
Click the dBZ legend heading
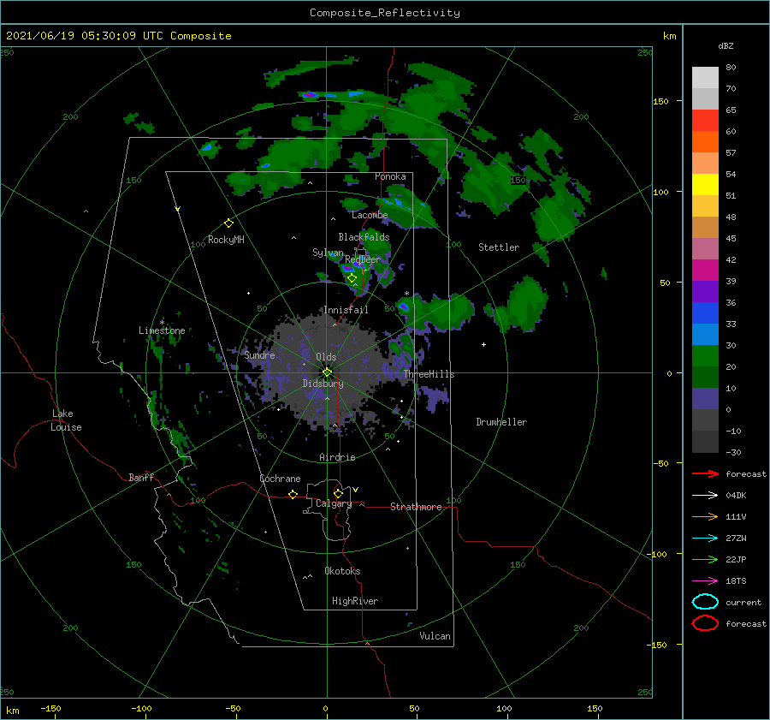(x=726, y=45)
